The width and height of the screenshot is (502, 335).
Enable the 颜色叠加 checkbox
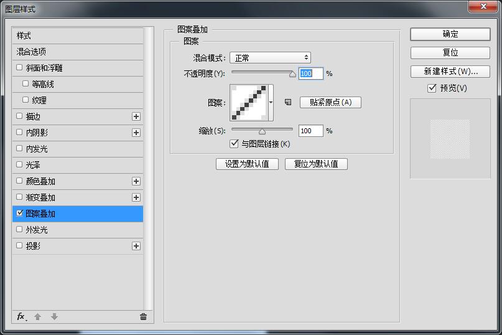19,181
